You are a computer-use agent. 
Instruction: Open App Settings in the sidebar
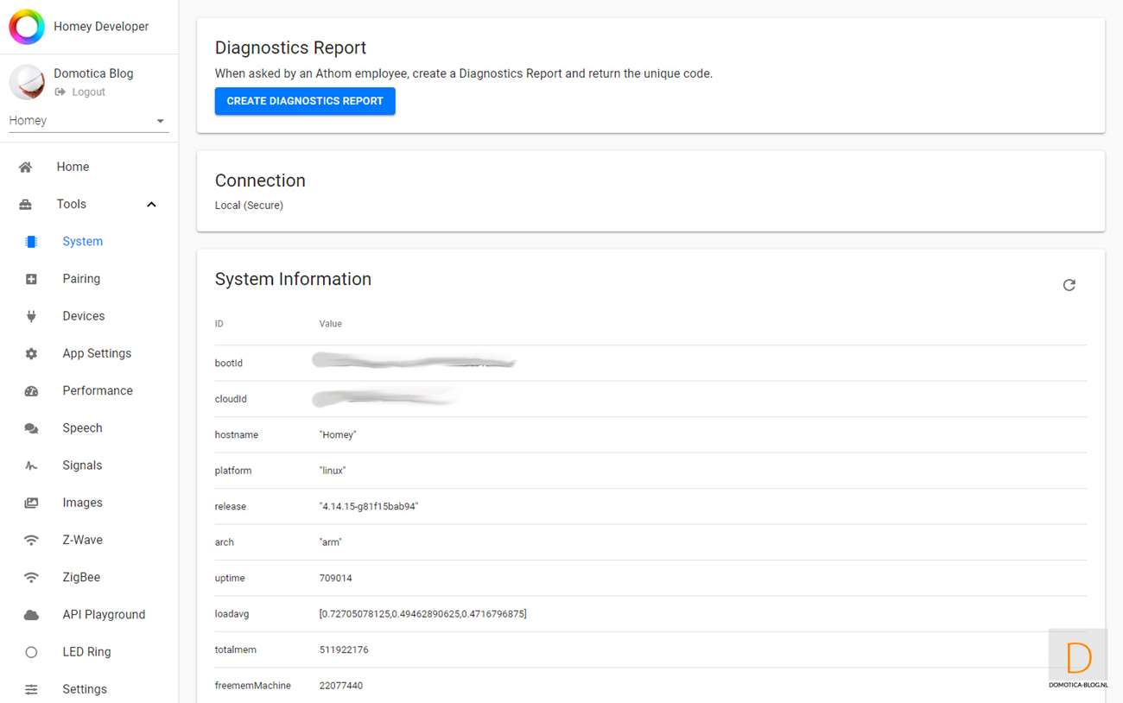97,353
